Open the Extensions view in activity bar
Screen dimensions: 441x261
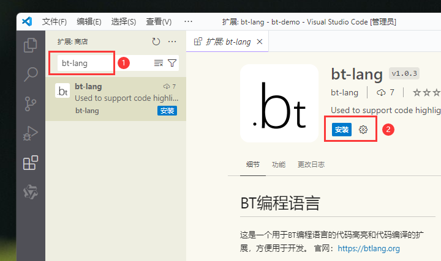click(x=31, y=163)
